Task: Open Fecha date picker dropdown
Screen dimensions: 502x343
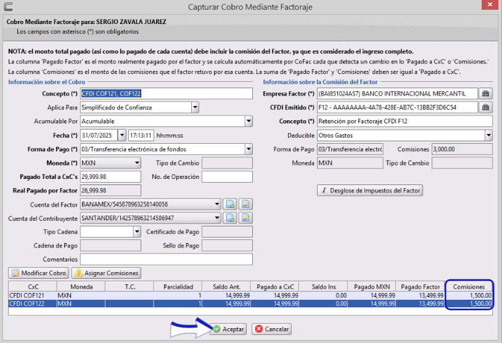Action: coord(122,135)
